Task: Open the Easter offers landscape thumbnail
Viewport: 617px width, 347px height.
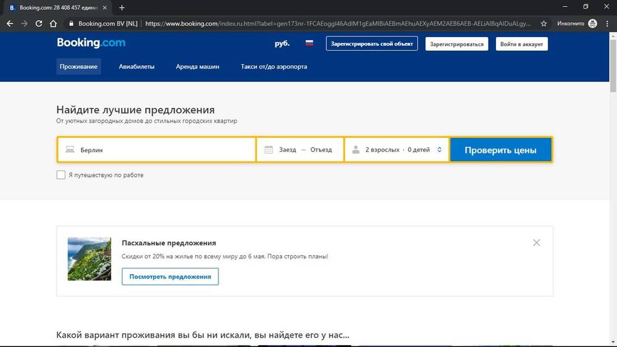Action: [x=89, y=259]
